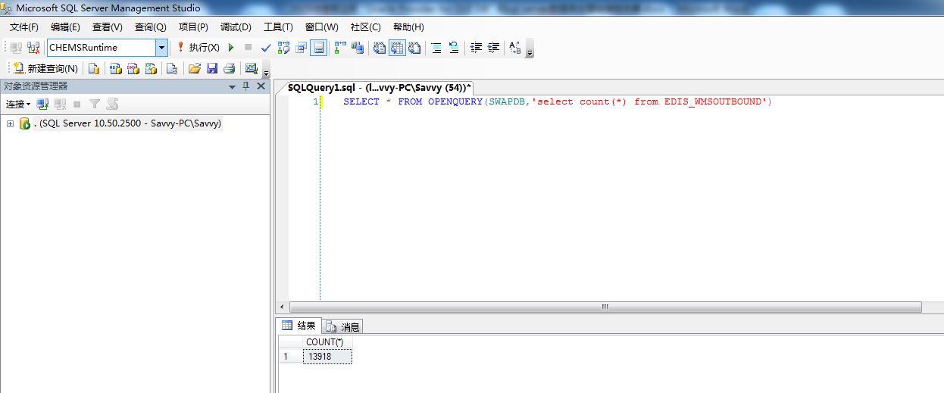Switch output to Results to Text
This screenshot has height=393, width=944.
click(380, 48)
